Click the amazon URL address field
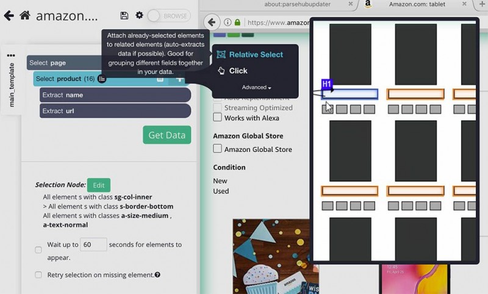 point(278,23)
